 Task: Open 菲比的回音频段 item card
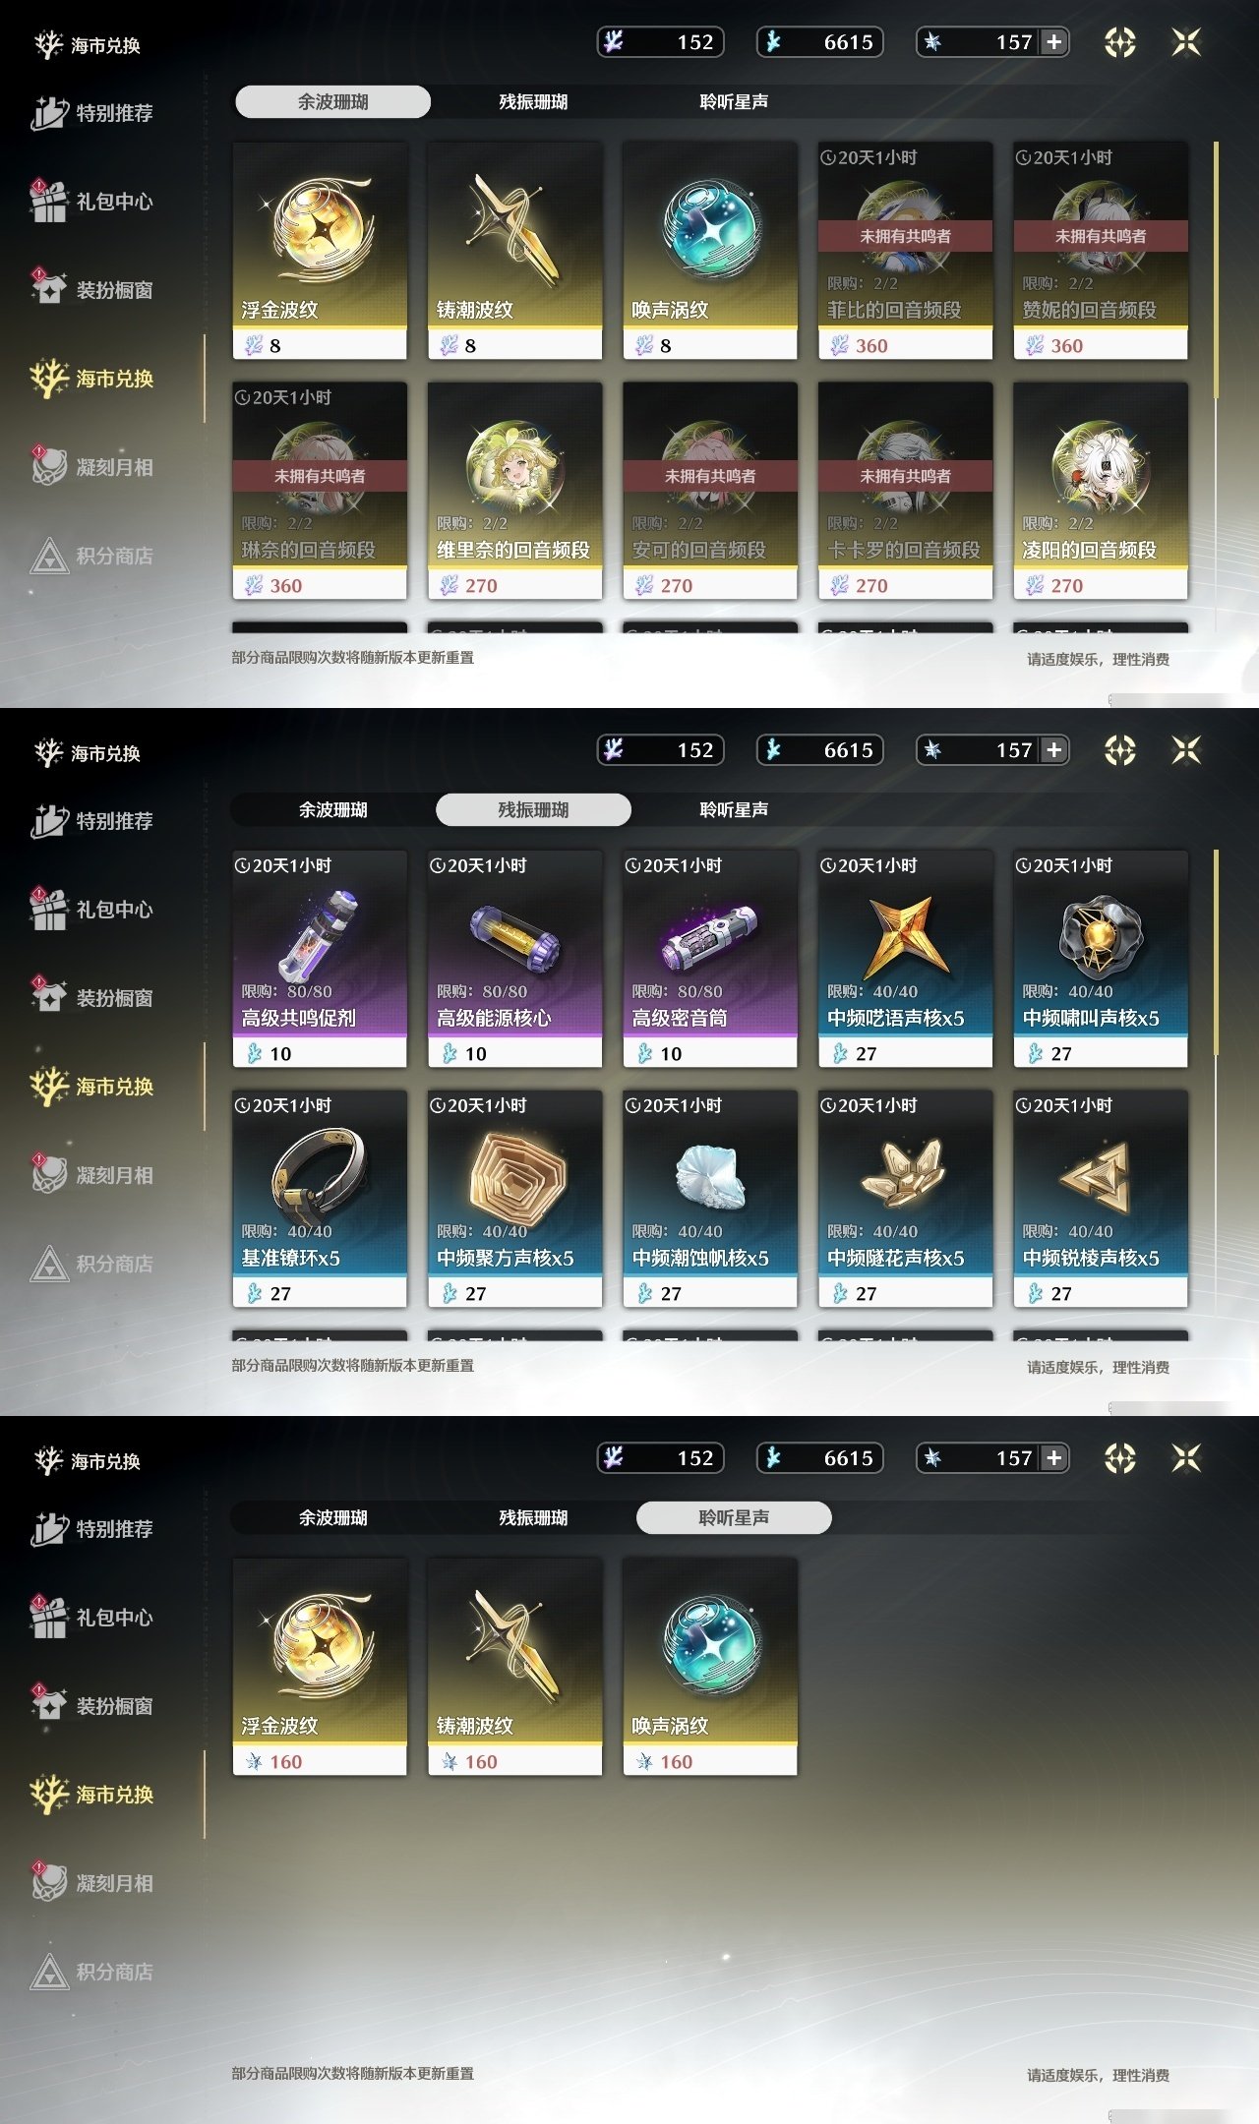click(905, 251)
